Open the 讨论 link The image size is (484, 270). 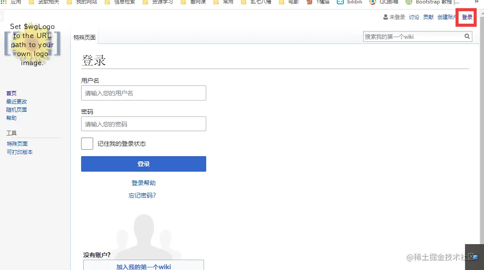pyautogui.click(x=414, y=17)
